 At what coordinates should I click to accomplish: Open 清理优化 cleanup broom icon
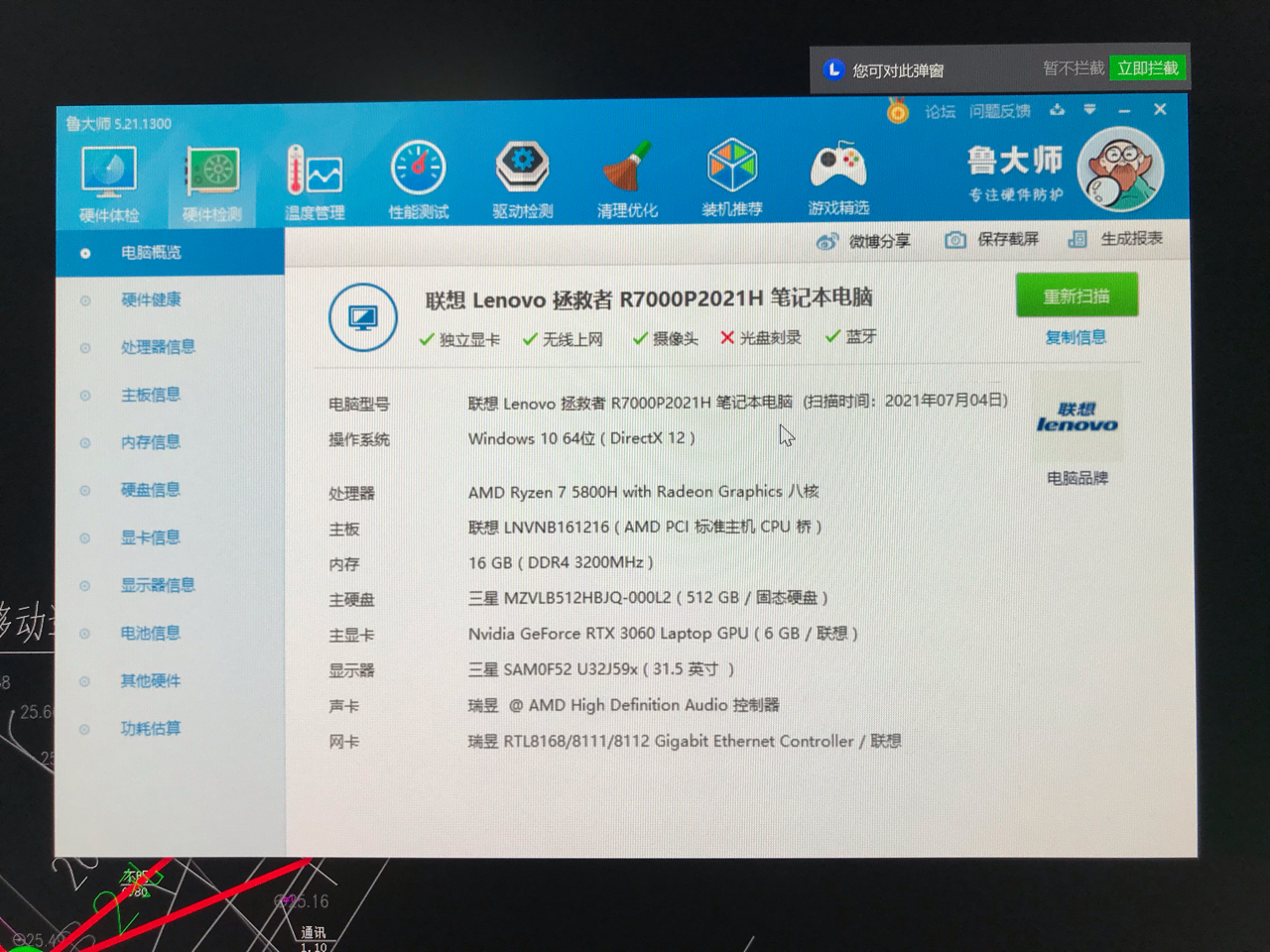coord(627,179)
